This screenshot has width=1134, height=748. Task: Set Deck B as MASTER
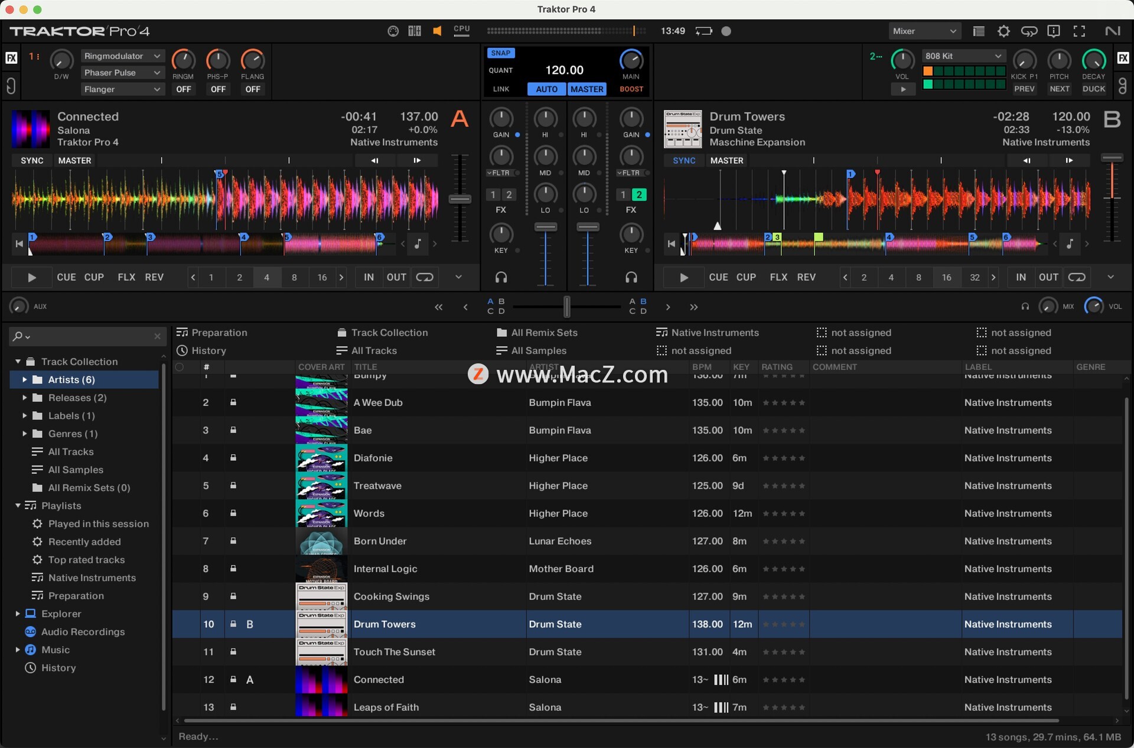tap(726, 161)
